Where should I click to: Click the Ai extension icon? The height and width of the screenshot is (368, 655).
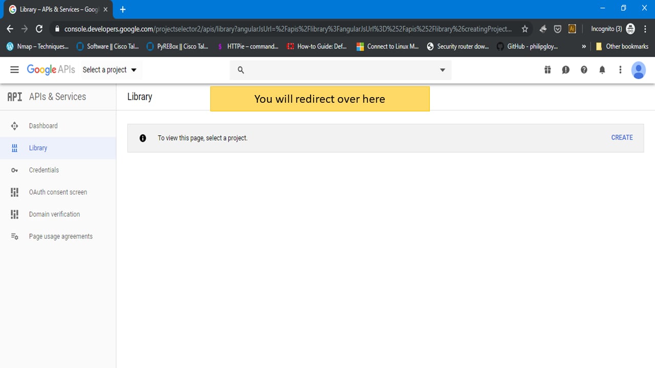[x=572, y=29]
